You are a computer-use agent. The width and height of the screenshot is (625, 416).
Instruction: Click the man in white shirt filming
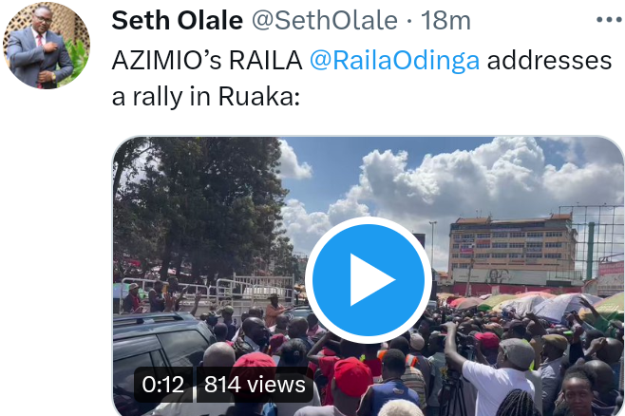[x=490, y=372]
